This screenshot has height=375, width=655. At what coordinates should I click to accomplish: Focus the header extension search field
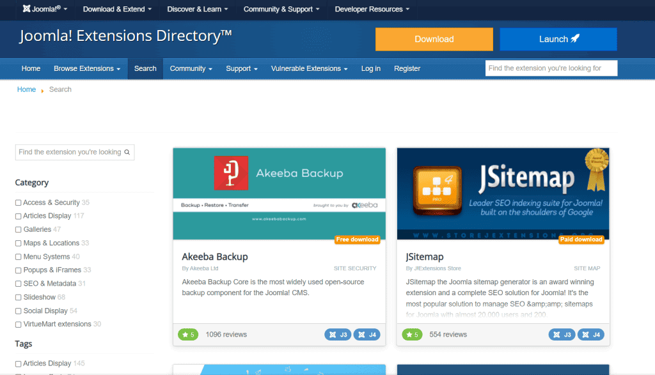(551, 68)
